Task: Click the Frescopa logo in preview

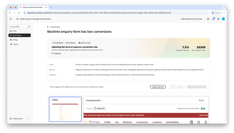Action: click(92, 122)
